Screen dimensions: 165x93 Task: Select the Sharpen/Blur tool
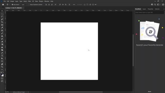coord(2,47)
